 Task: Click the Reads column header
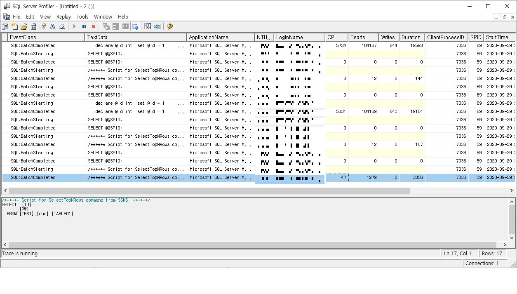tap(364, 37)
